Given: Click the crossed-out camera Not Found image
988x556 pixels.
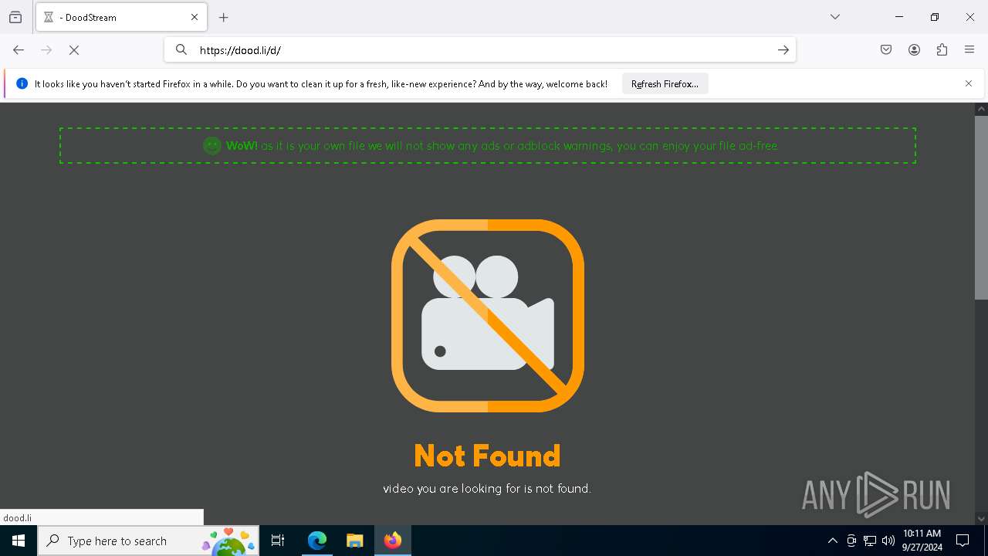Looking at the screenshot, I should [x=488, y=316].
